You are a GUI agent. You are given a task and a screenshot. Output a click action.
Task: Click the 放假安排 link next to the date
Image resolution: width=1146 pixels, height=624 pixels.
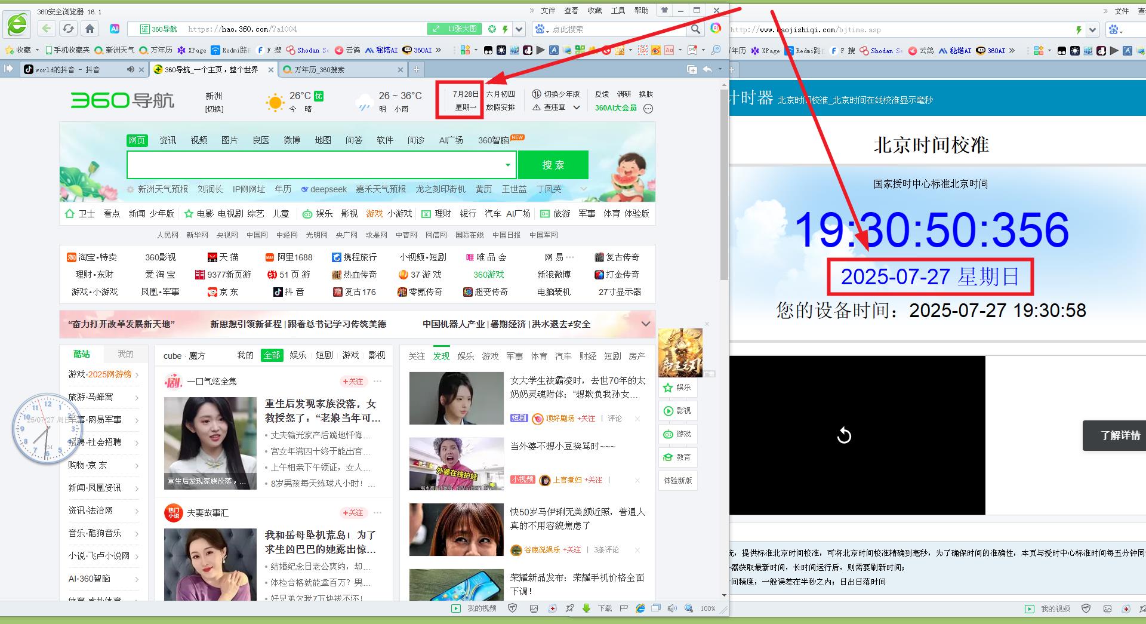(500, 107)
